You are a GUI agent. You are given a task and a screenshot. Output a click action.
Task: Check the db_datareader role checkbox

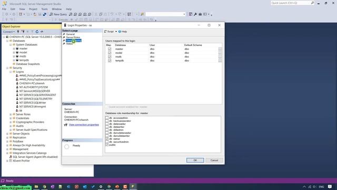107,124
